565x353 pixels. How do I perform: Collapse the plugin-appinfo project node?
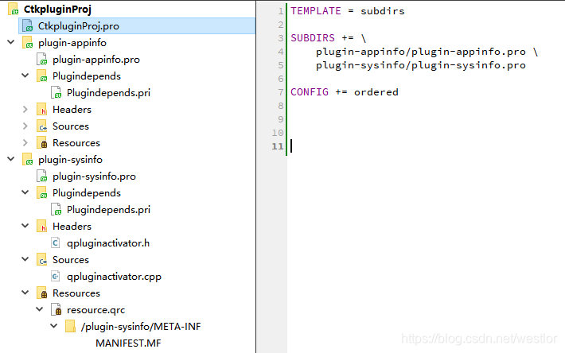(11, 42)
